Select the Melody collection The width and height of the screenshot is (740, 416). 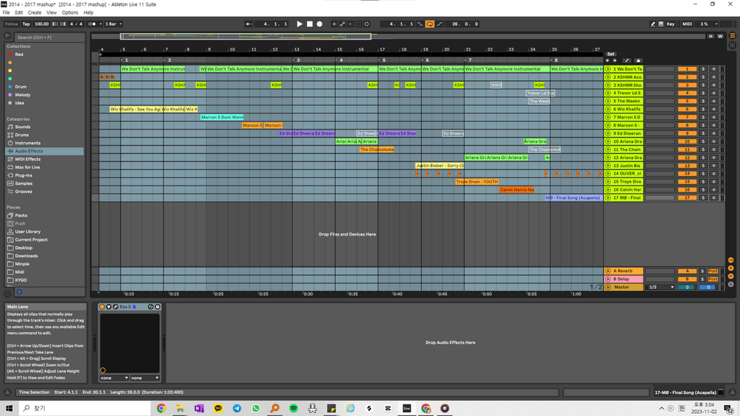tap(23, 95)
